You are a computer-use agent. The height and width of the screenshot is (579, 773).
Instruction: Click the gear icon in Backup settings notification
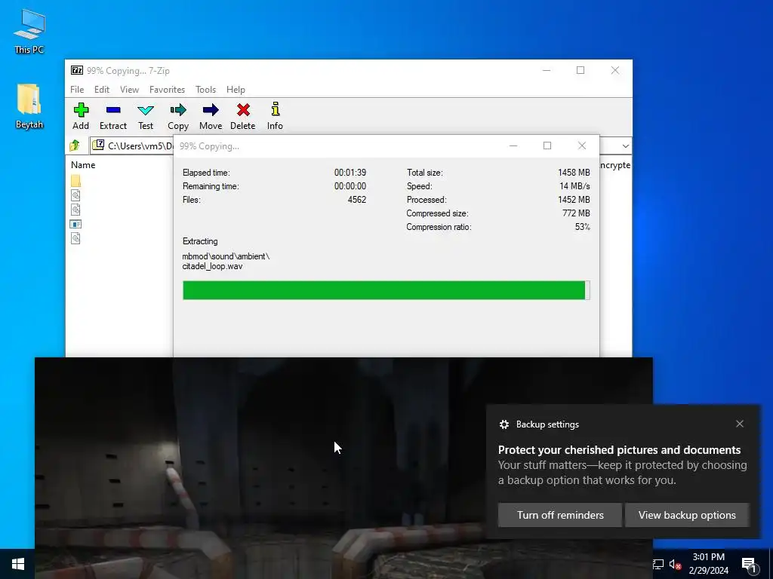click(504, 424)
